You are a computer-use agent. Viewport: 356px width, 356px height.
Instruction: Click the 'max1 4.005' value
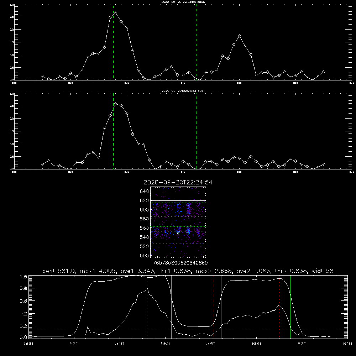point(98,271)
